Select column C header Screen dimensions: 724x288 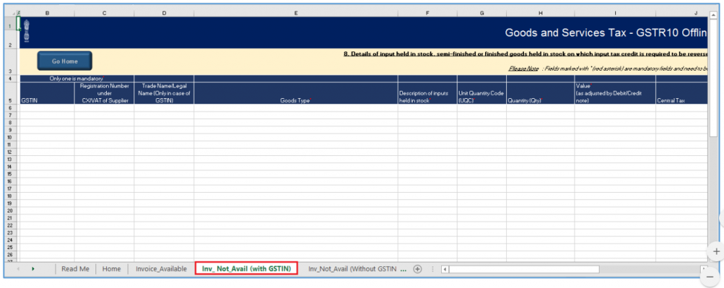[x=105, y=13]
